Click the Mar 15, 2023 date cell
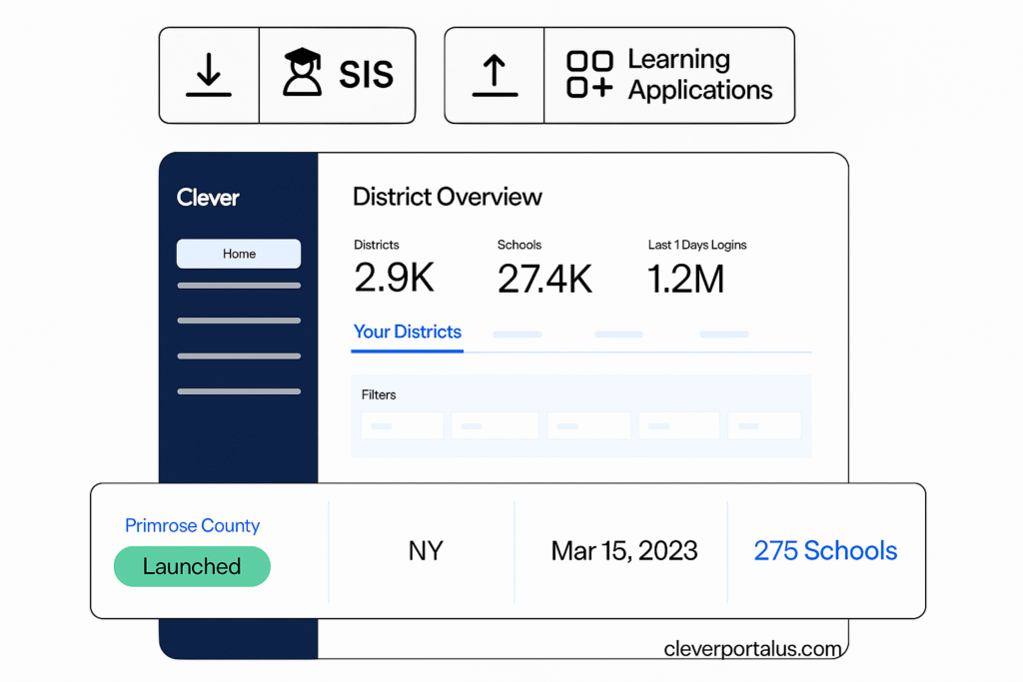The image size is (1023, 682). click(624, 551)
